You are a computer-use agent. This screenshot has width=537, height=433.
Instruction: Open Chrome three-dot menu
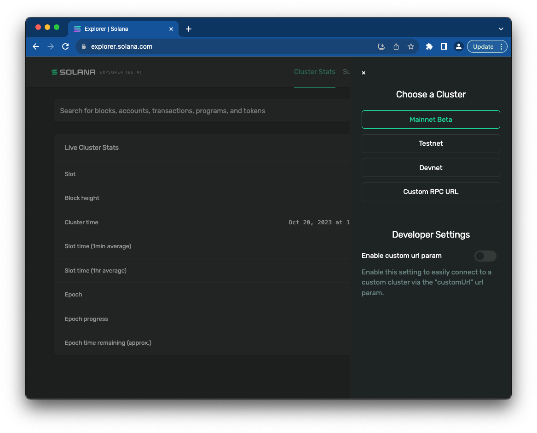pyautogui.click(x=502, y=46)
